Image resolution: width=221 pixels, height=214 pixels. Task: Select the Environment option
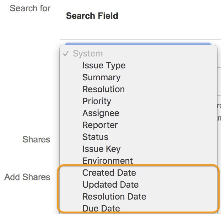108,161
